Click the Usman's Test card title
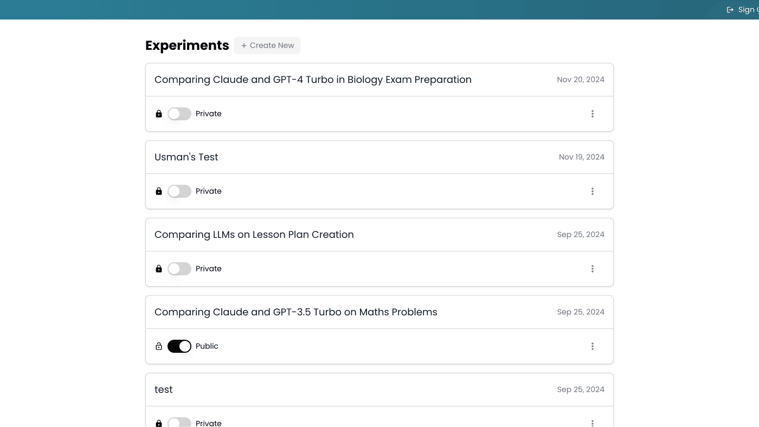759x427 pixels. pos(186,157)
